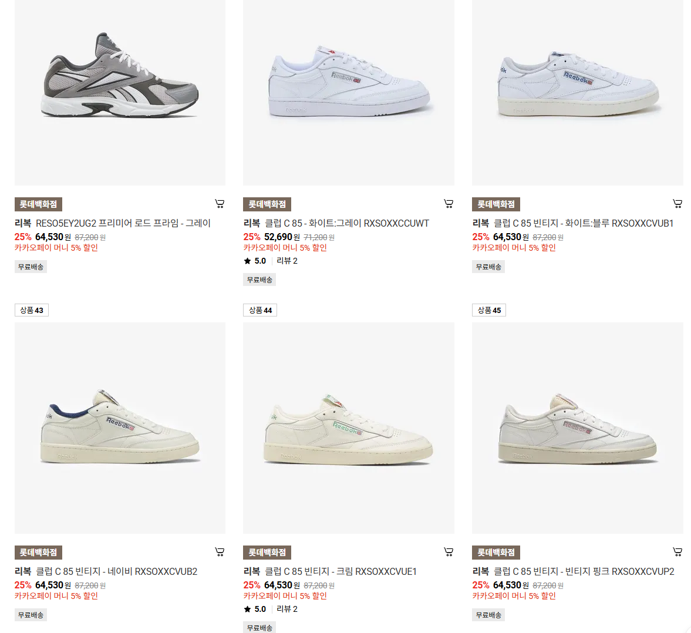Image resolution: width=691 pixels, height=633 pixels.
Task: View the 2 reviews for Club C 85 Vintage Cream
Action: pyautogui.click(x=287, y=609)
